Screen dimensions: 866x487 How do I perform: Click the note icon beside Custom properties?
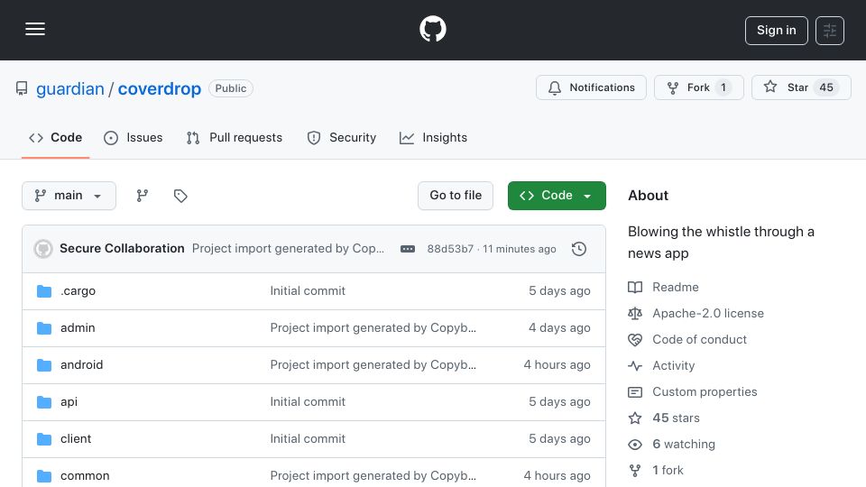[635, 392]
